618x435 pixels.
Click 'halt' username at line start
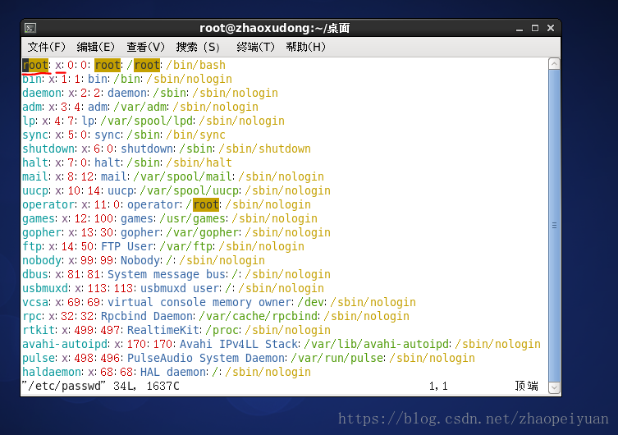click(x=35, y=163)
